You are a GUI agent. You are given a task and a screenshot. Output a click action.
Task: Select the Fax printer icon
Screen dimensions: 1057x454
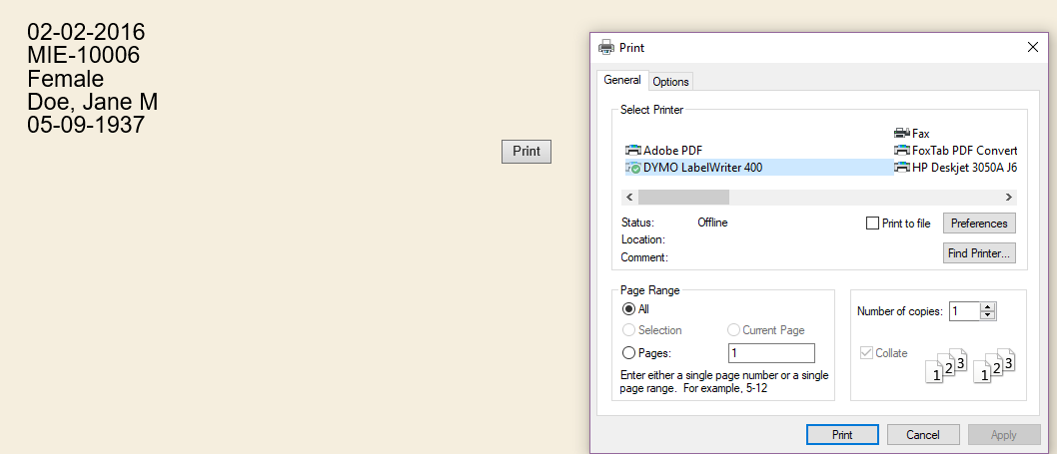(902, 134)
